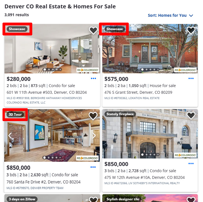Screen dimensions: 203x202
Task: Open more options for $280,000 listing
Action: (93, 78)
